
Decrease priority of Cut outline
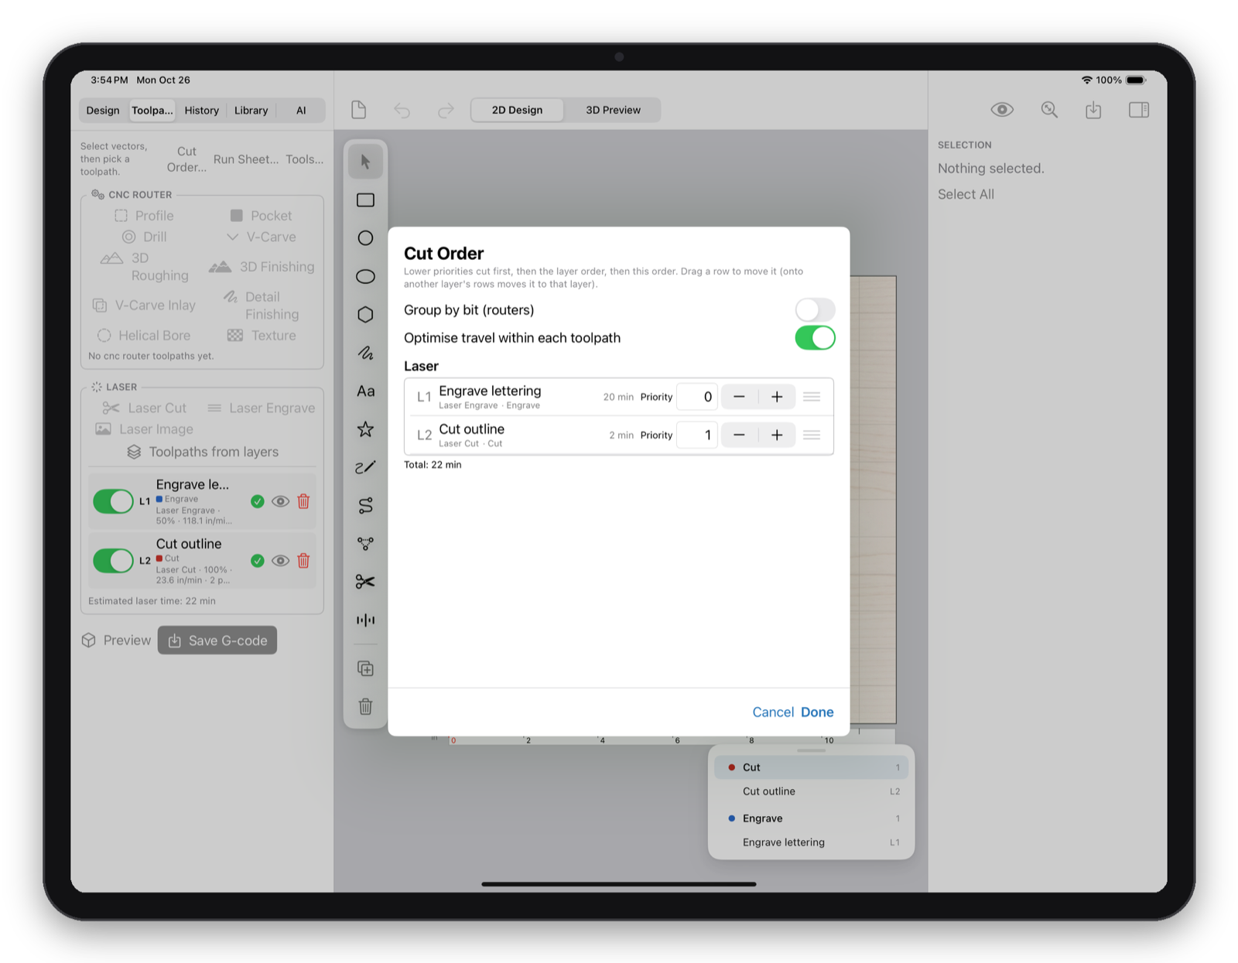[x=739, y=435]
